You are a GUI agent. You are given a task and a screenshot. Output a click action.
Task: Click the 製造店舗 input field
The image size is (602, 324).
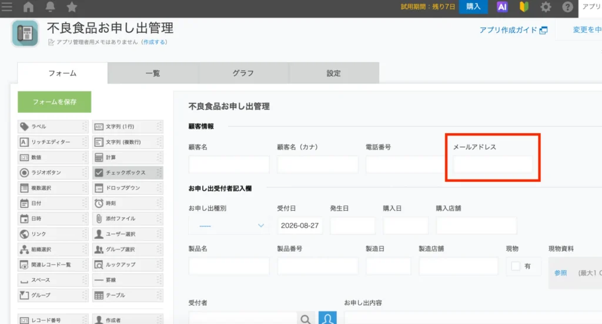(x=459, y=266)
